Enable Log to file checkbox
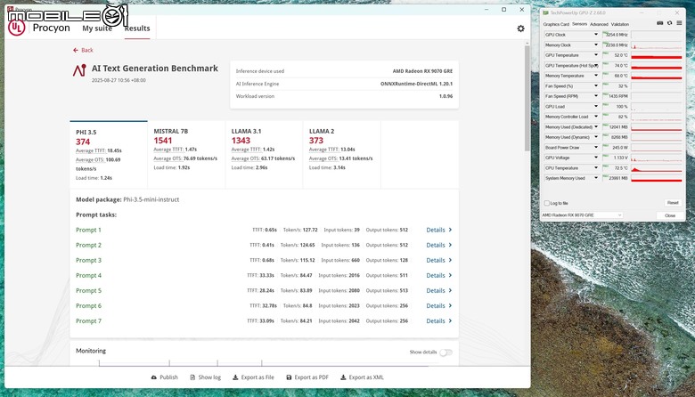695x397 pixels. pyautogui.click(x=547, y=203)
